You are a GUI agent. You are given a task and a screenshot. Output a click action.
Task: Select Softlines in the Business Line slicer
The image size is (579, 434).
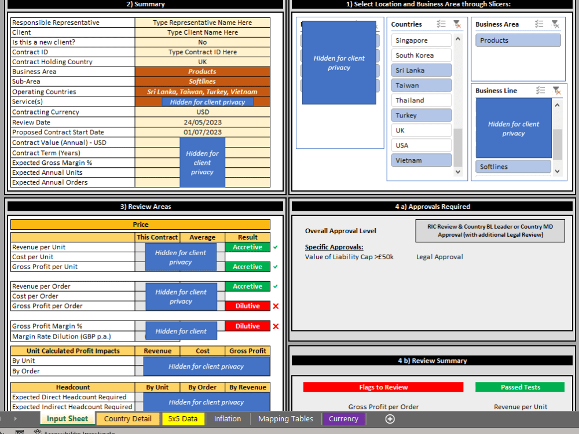512,166
